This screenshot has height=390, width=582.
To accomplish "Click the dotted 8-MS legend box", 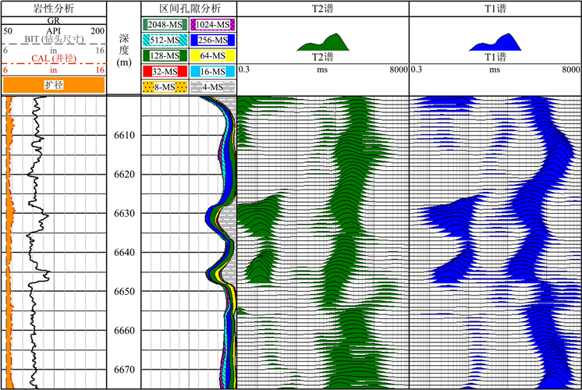I will coord(165,87).
